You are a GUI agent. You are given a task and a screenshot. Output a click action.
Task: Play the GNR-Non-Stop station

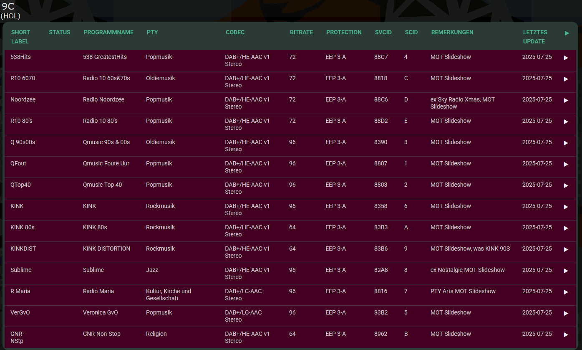click(x=566, y=335)
